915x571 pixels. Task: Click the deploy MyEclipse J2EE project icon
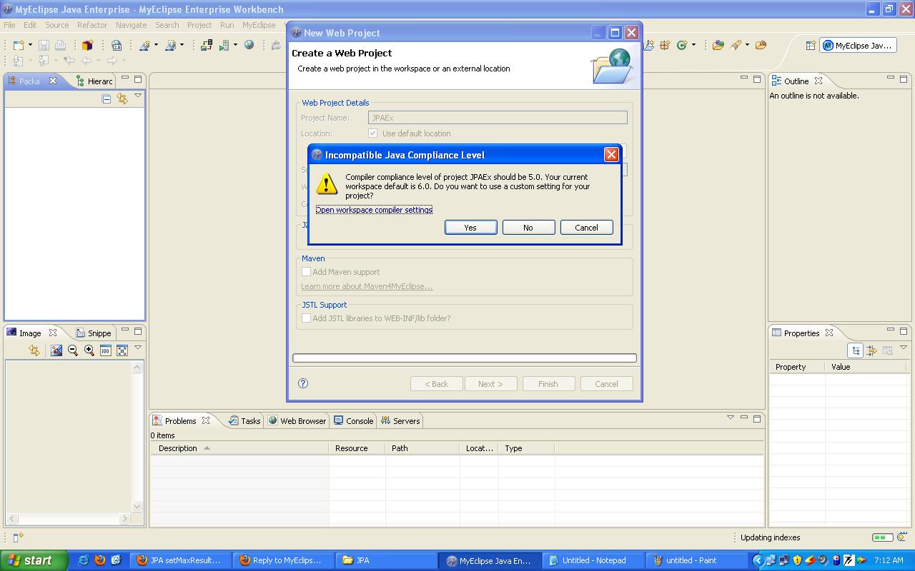tap(206, 45)
